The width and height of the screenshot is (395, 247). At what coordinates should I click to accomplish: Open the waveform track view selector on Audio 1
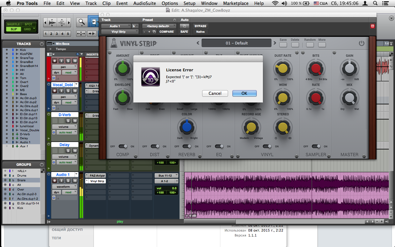point(64,186)
